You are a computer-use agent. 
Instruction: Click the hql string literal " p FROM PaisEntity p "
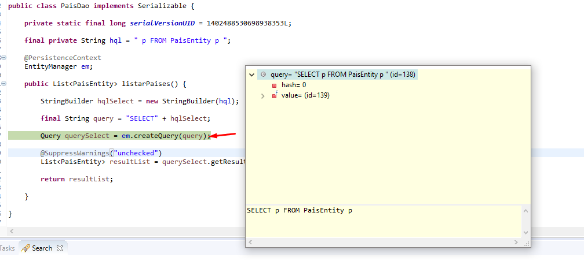click(183, 40)
